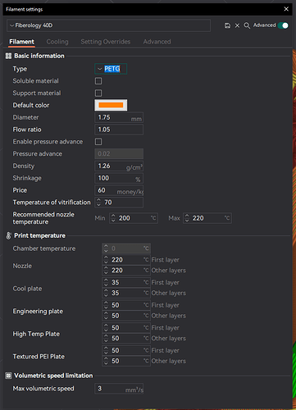Screen dimensions: 296x410
Task: Click the Volumetric speed limitation section icon
Action: point(8,376)
